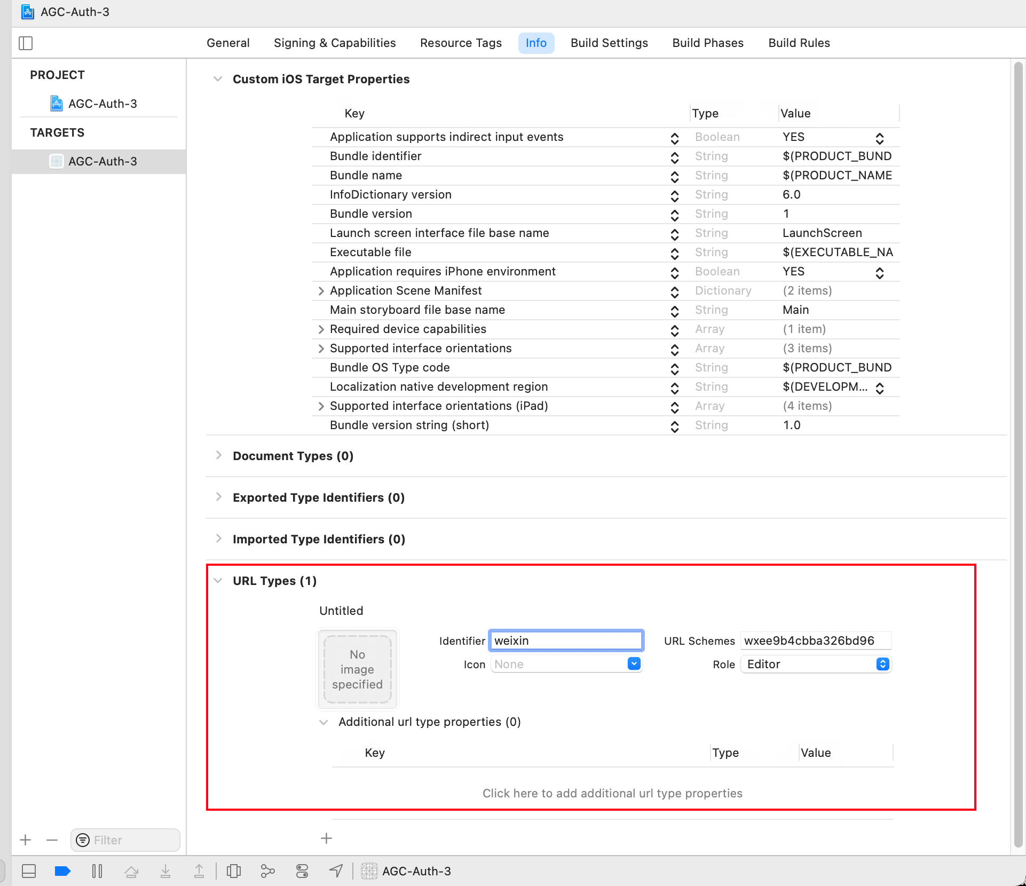Open the Build Phases tab
Screen dimensions: 1026x886
(708, 43)
